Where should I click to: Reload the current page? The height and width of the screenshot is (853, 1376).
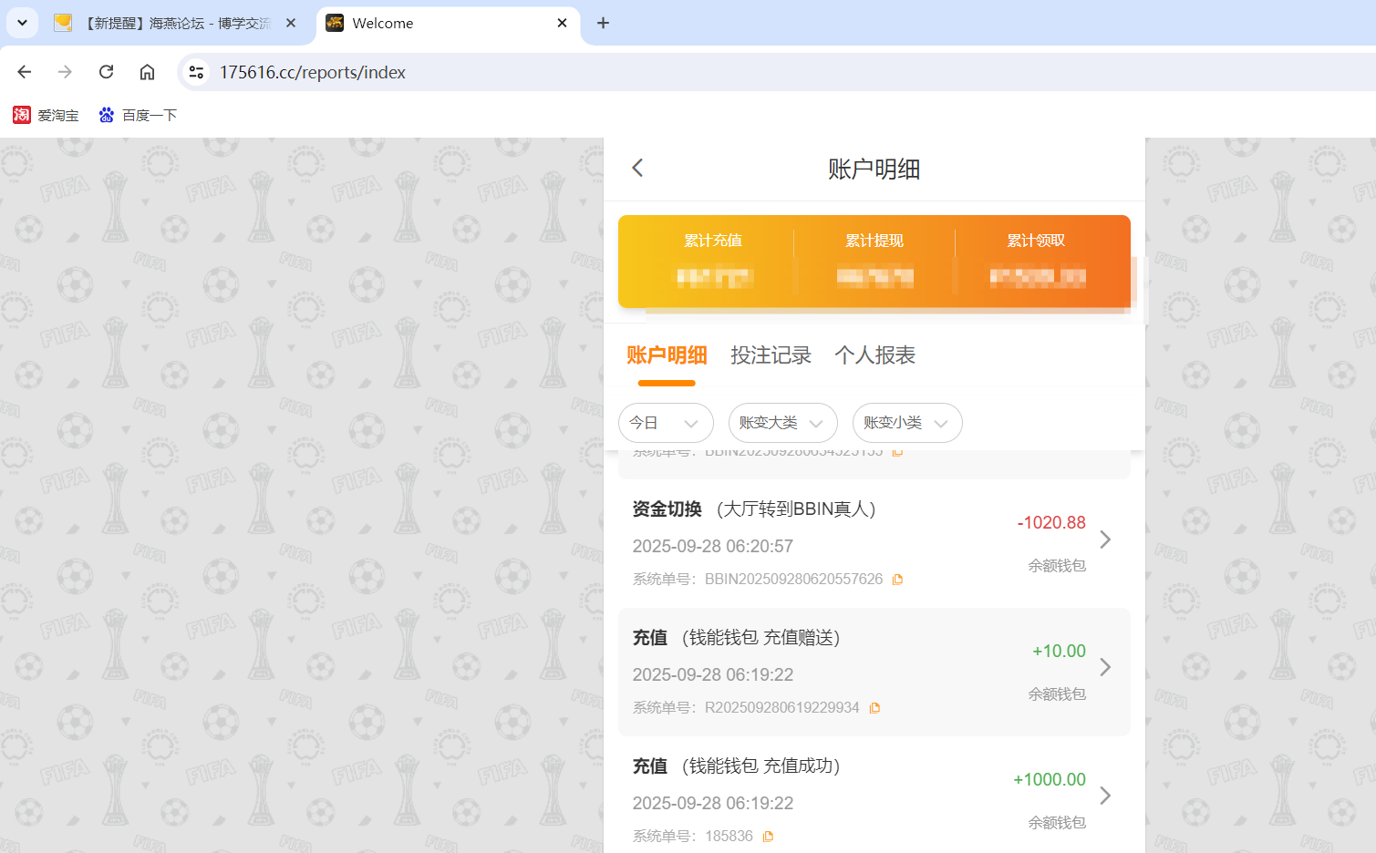106,71
